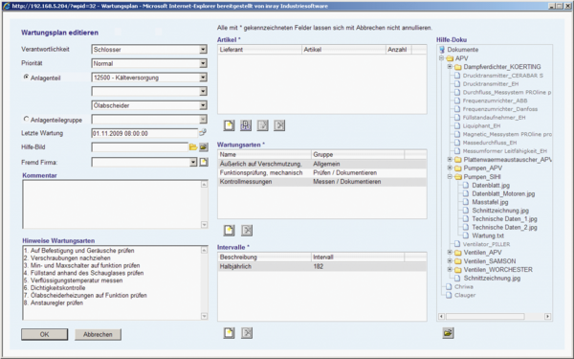Image resolution: width=574 pixels, height=359 pixels.
Task: Open Clauger document node
Action: point(465,295)
